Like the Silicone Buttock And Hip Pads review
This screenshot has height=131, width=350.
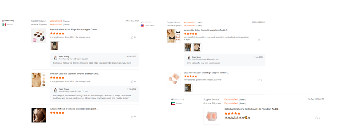(x=316, y=118)
